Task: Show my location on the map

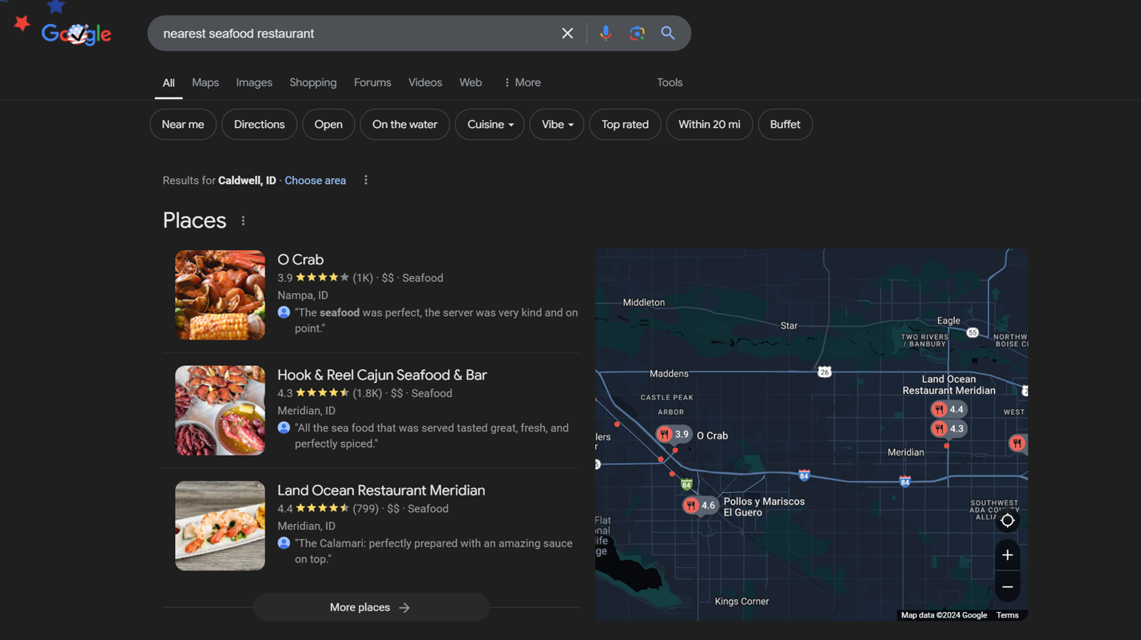Action: tap(1008, 521)
